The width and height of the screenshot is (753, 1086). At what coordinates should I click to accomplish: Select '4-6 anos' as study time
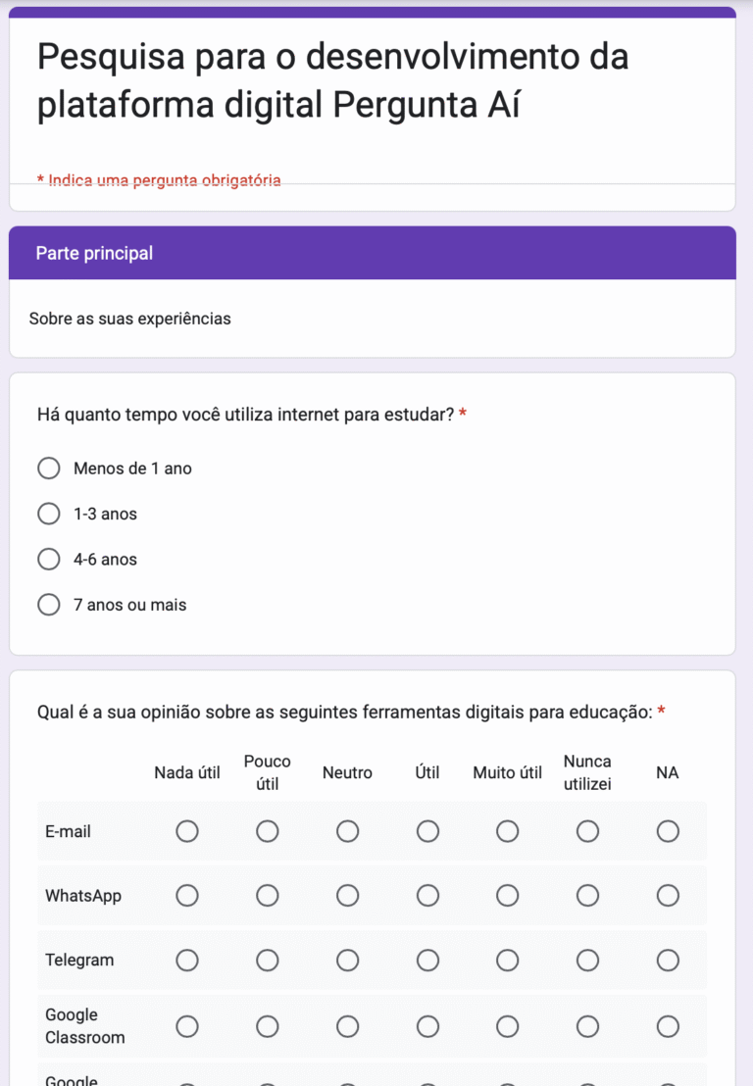(x=49, y=560)
